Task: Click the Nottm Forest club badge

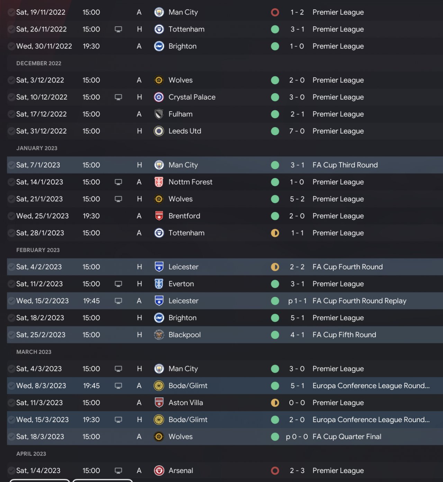Action: (159, 182)
